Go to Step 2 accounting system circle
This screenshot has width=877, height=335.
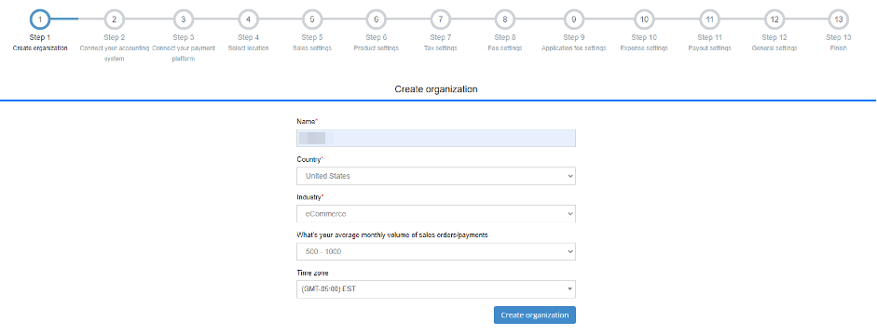tap(114, 20)
